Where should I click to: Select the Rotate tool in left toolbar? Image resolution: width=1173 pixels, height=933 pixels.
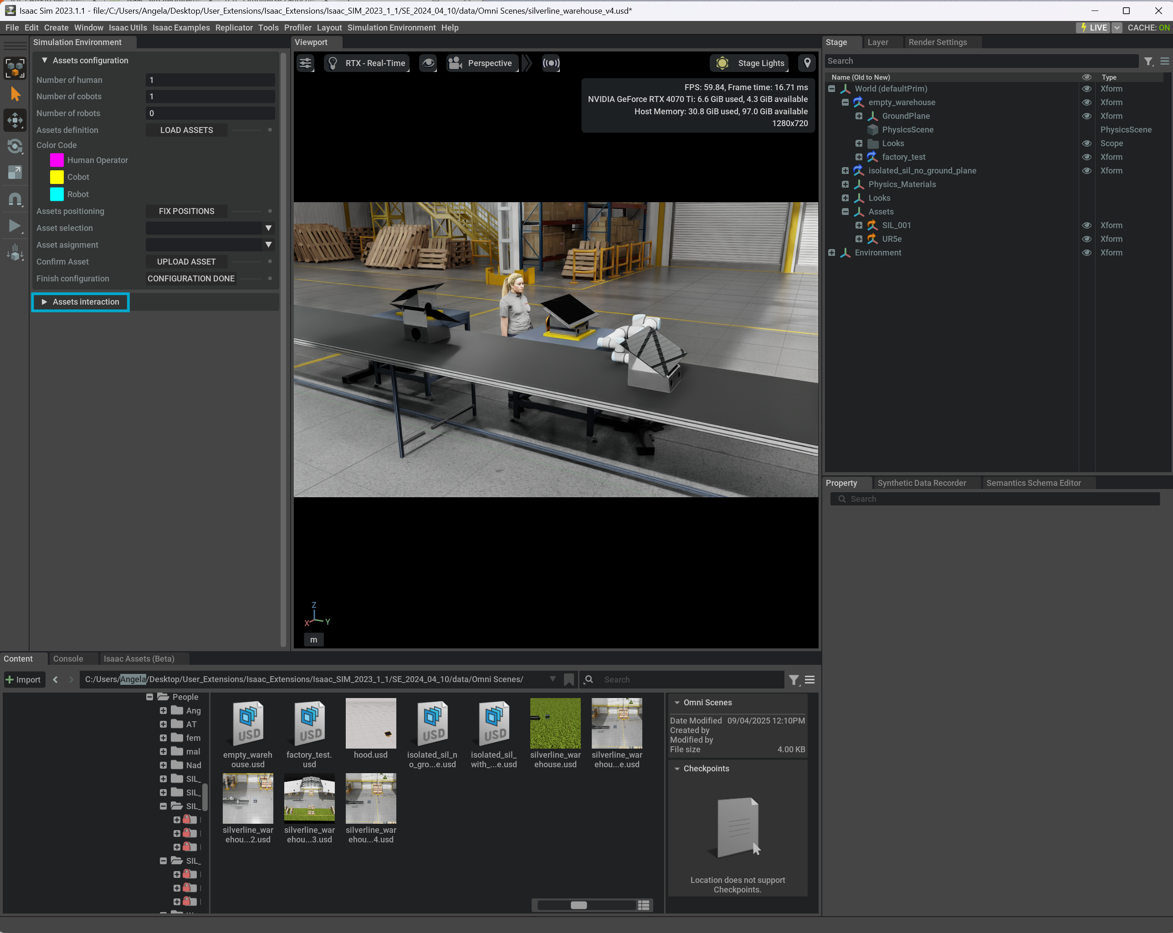15,146
